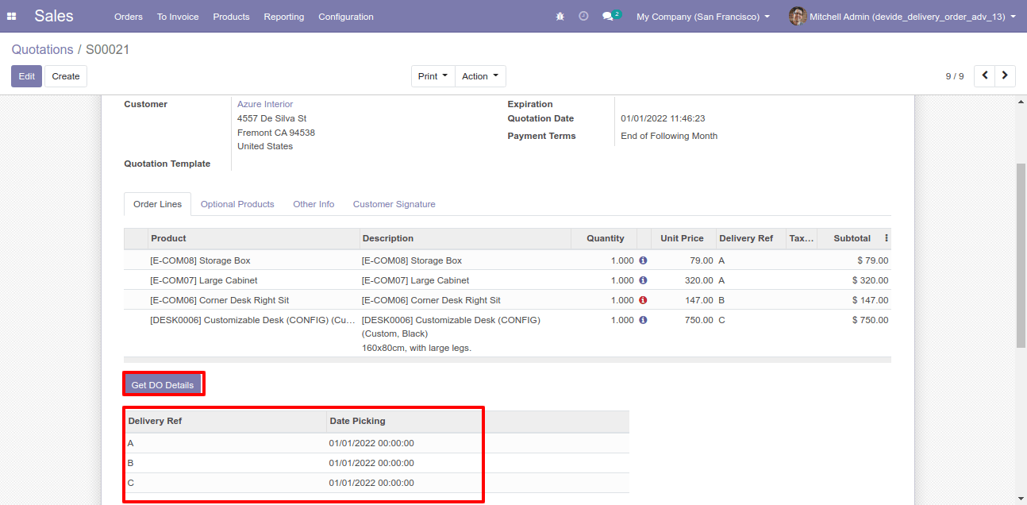Expand the Action dropdown
Image resolution: width=1027 pixels, height=505 pixels.
click(480, 76)
